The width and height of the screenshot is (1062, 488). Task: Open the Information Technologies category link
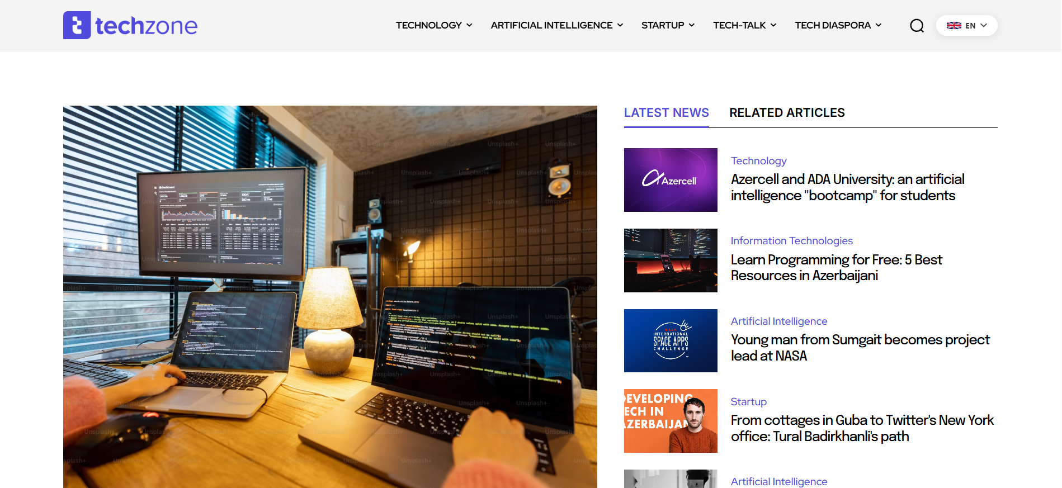(791, 241)
